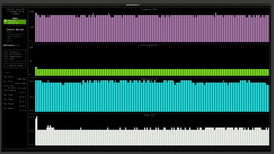The width and height of the screenshot is (274, 154).
Task: Click the Cur Freq readout value
Action: coord(20,83)
